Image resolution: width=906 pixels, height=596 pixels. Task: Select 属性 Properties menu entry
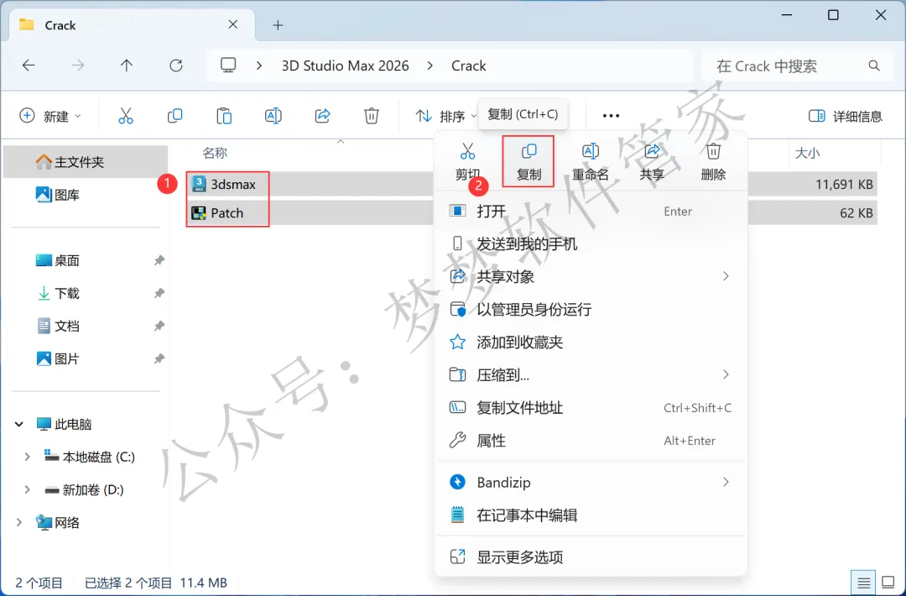[591, 441]
